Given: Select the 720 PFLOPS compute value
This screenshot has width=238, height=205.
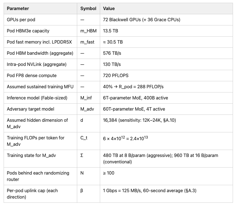Looking at the screenshot, I should (116, 75).
